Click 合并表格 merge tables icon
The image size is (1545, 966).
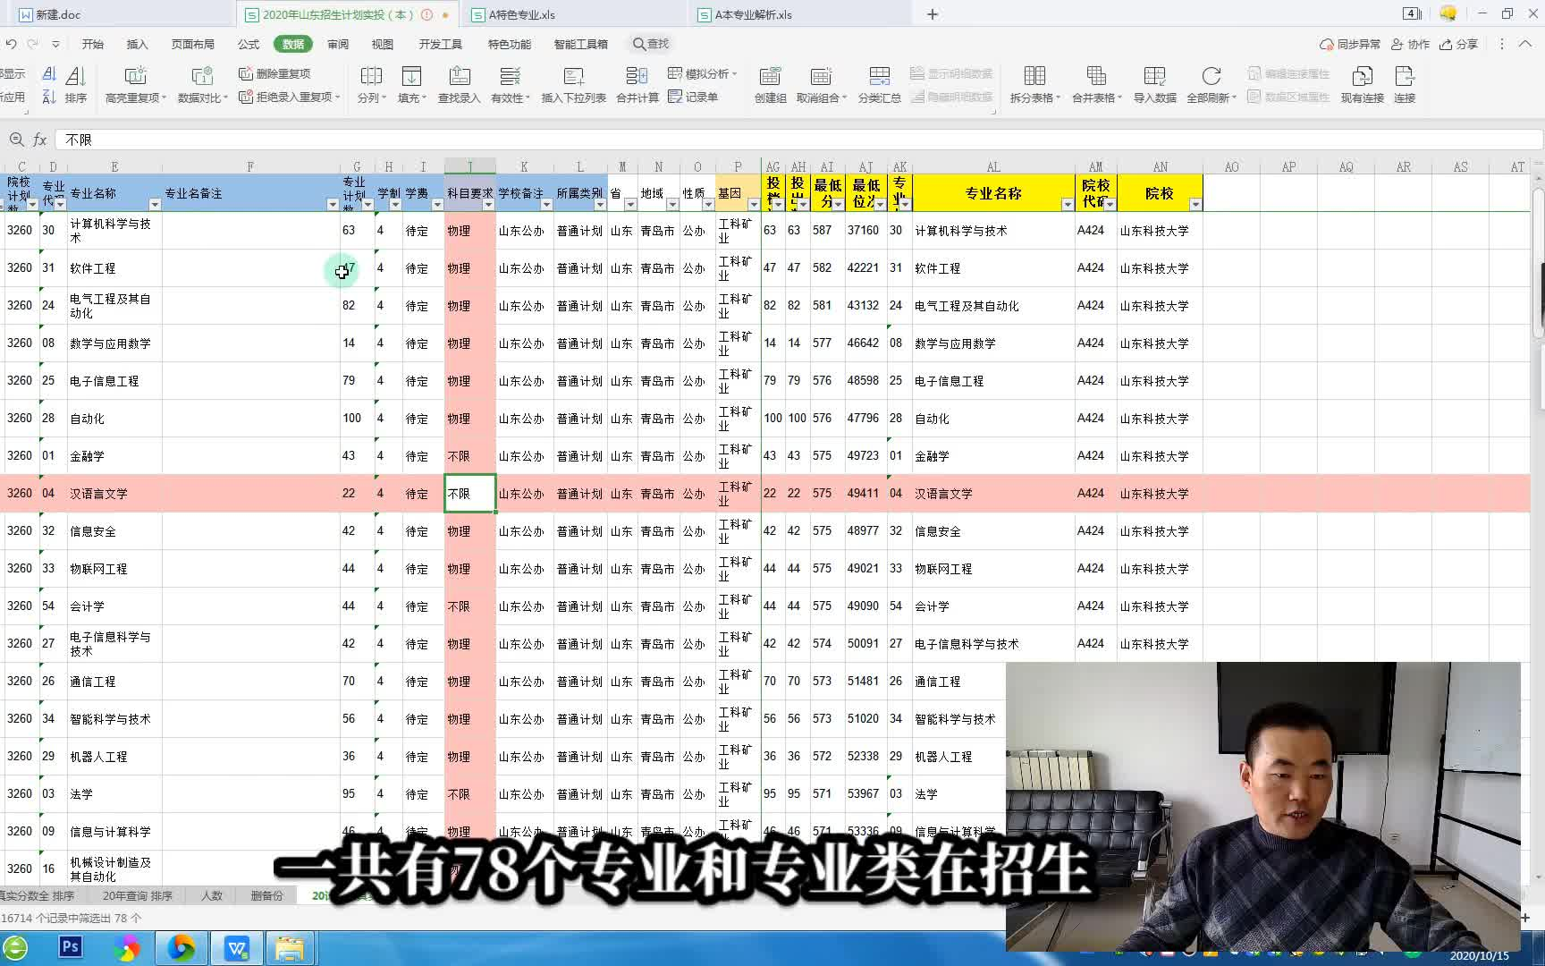point(1097,86)
